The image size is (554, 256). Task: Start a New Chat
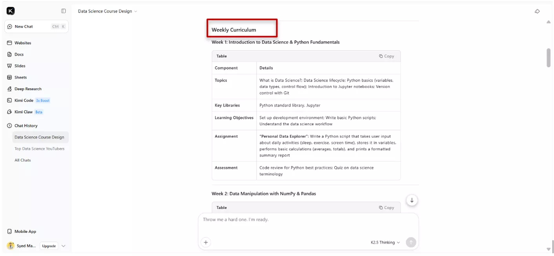click(x=24, y=27)
